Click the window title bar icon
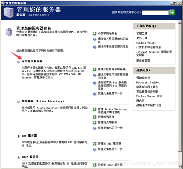The height and width of the screenshot is (169, 183). (3, 3)
